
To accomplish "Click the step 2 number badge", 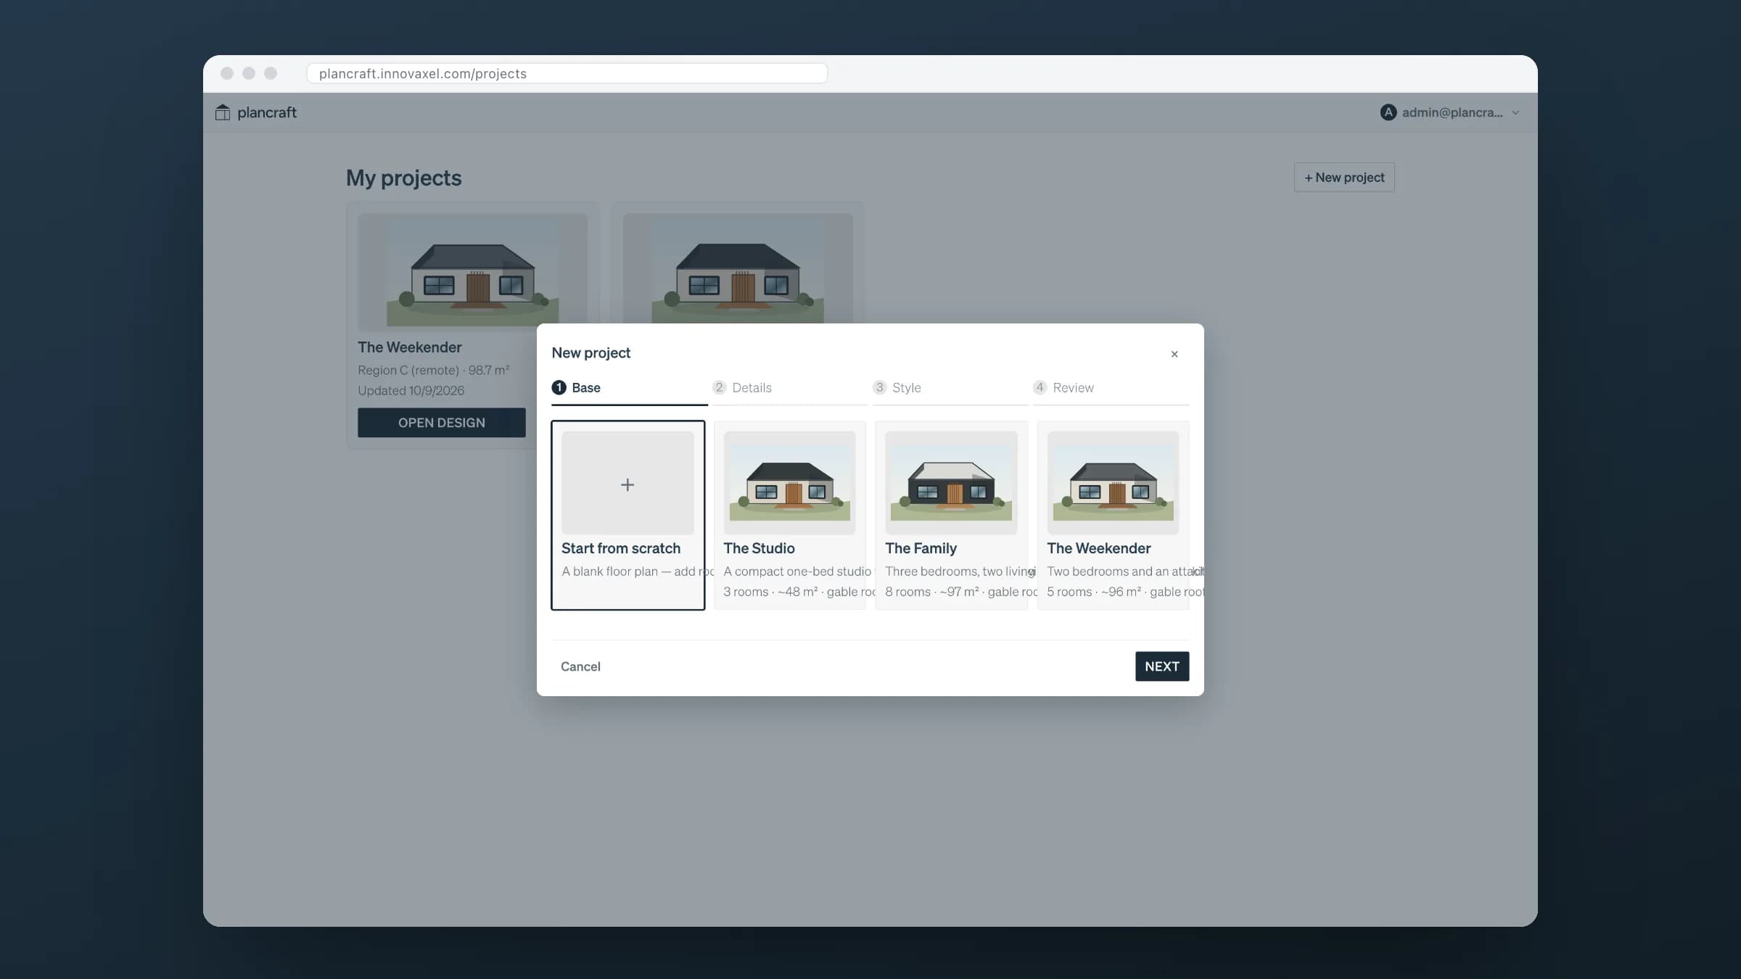I will [719, 388].
